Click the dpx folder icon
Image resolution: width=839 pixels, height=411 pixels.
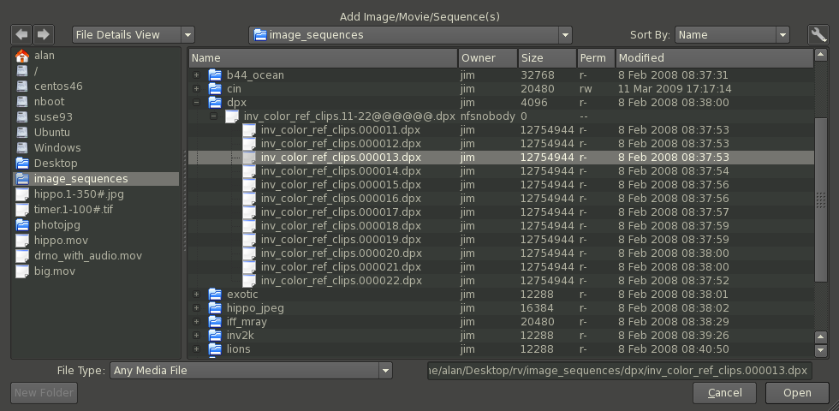click(215, 102)
